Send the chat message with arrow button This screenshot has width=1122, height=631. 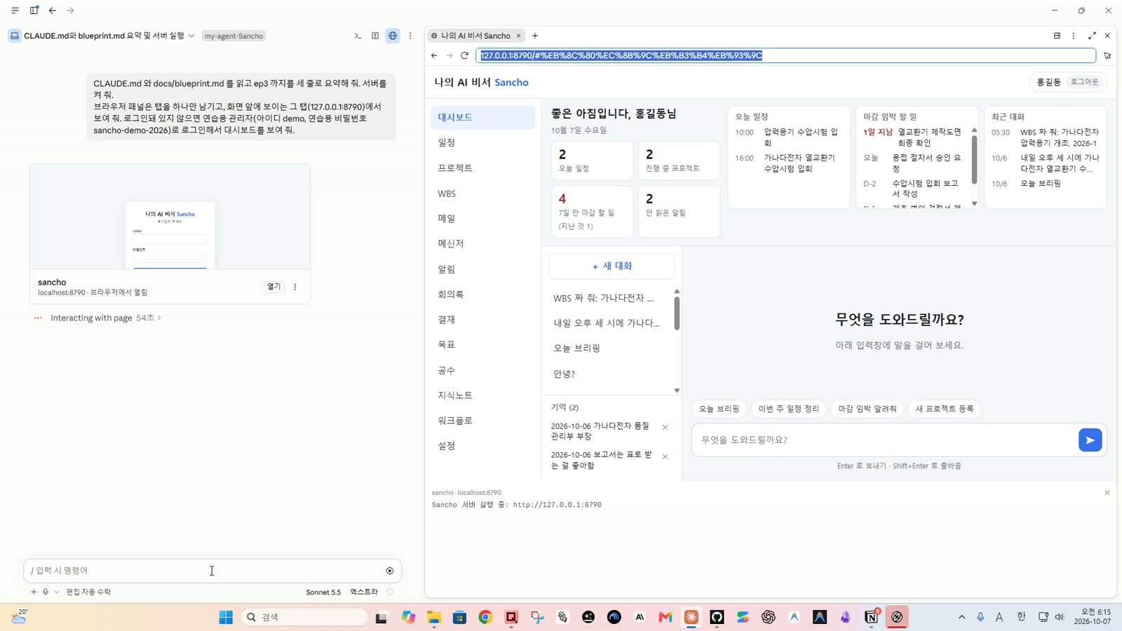[1090, 440]
